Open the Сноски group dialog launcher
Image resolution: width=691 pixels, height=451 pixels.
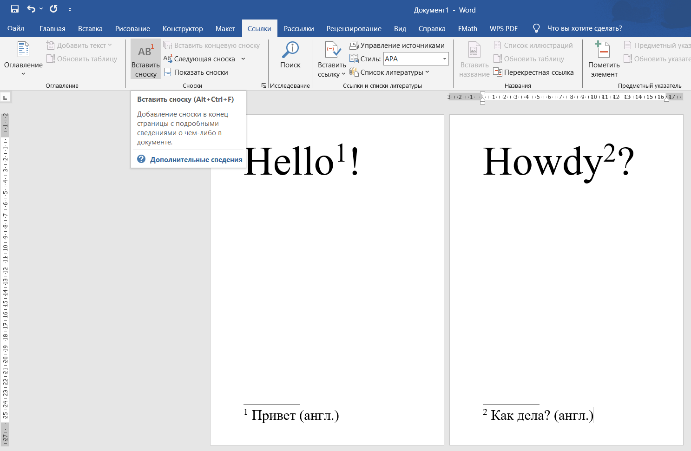point(263,85)
